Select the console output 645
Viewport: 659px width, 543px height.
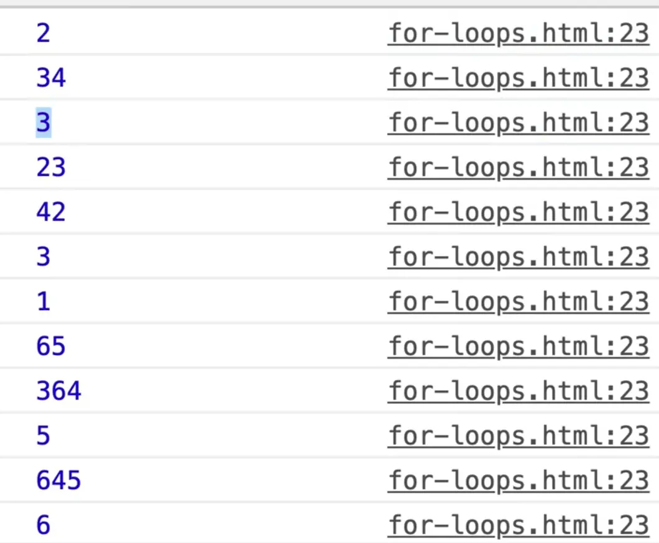point(58,481)
